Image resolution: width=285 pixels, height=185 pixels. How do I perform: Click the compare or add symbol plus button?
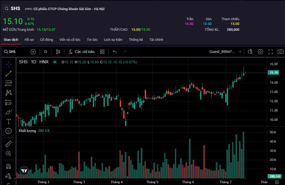point(33,52)
